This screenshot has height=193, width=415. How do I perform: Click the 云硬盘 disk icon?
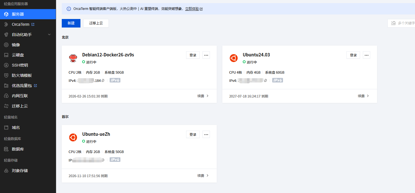coord(6,55)
